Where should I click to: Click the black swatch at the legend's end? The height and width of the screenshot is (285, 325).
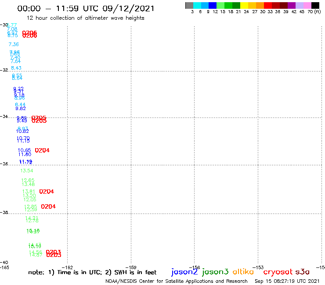(x=315, y=5)
